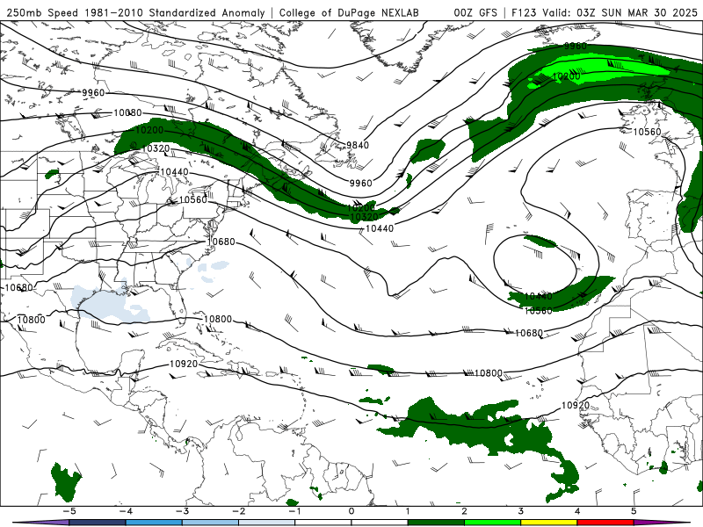Select the 10320 contour label near Lake Superior
This screenshot has width=703, height=527.
[156, 148]
